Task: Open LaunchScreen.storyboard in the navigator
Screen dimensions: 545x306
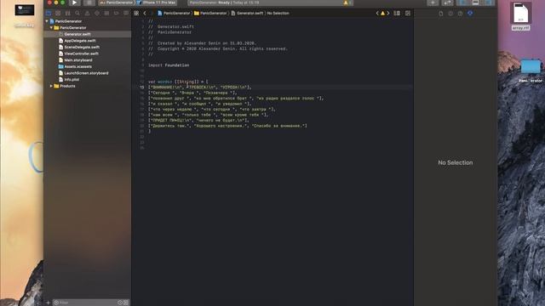Action: tap(87, 73)
